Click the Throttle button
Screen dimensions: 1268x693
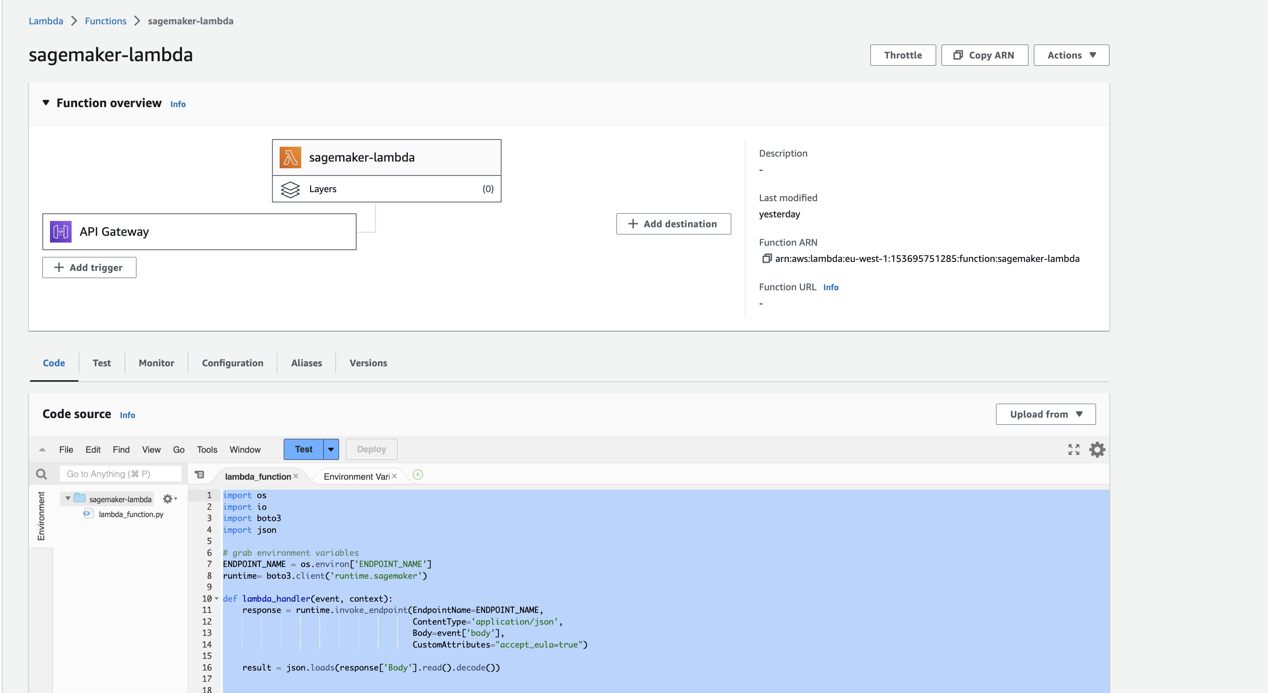(x=903, y=55)
